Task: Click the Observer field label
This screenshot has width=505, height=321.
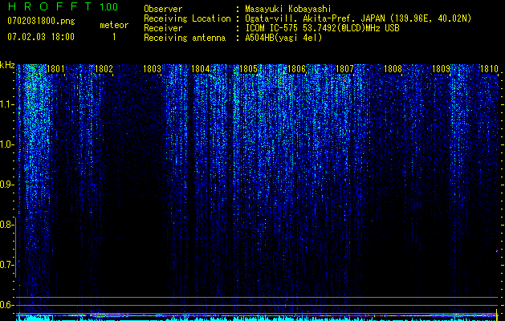Action: click(x=163, y=9)
